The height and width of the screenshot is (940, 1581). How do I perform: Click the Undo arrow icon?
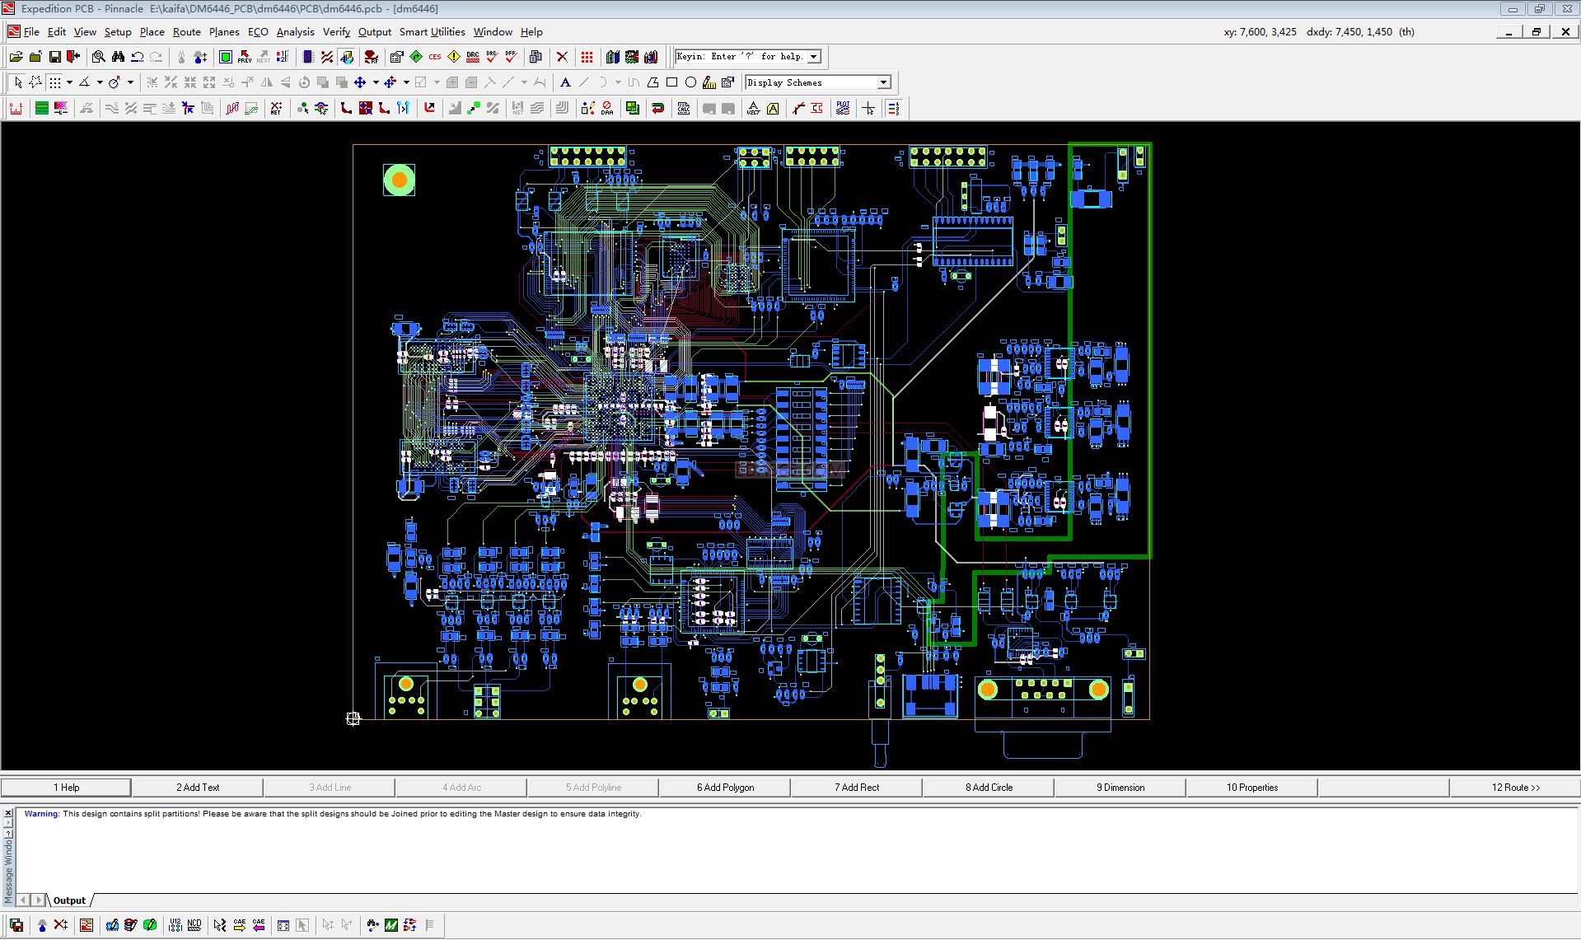point(138,57)
